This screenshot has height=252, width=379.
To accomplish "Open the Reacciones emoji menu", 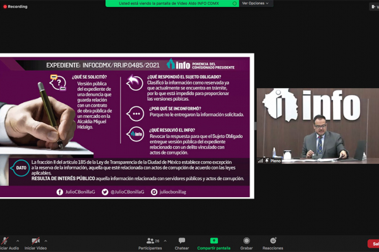I will click(273, 244).
